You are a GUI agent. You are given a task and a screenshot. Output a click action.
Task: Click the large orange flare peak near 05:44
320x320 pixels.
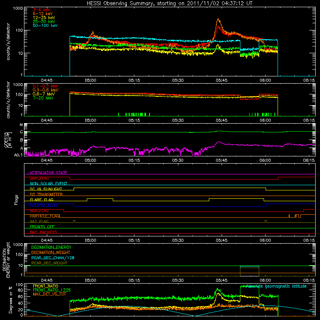coord(218,20)
